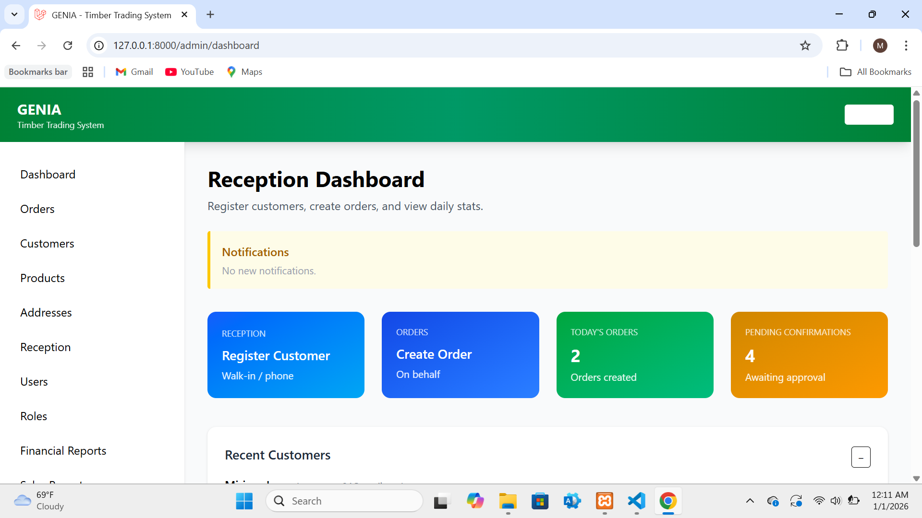Open the tab search dropdown arrow
This screenshot has height=518, width=922.
pos(14,14)
